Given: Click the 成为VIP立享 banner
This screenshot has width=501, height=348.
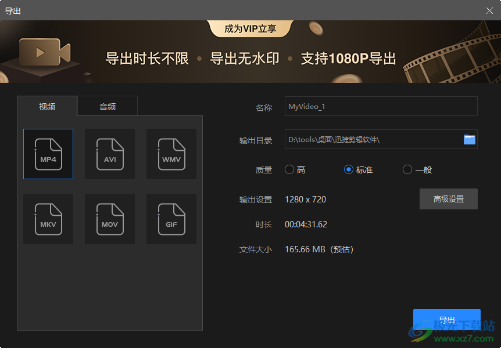Looking at the screenshot, I should 249,27.
